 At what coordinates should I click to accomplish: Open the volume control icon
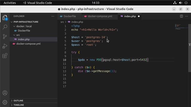181,3
